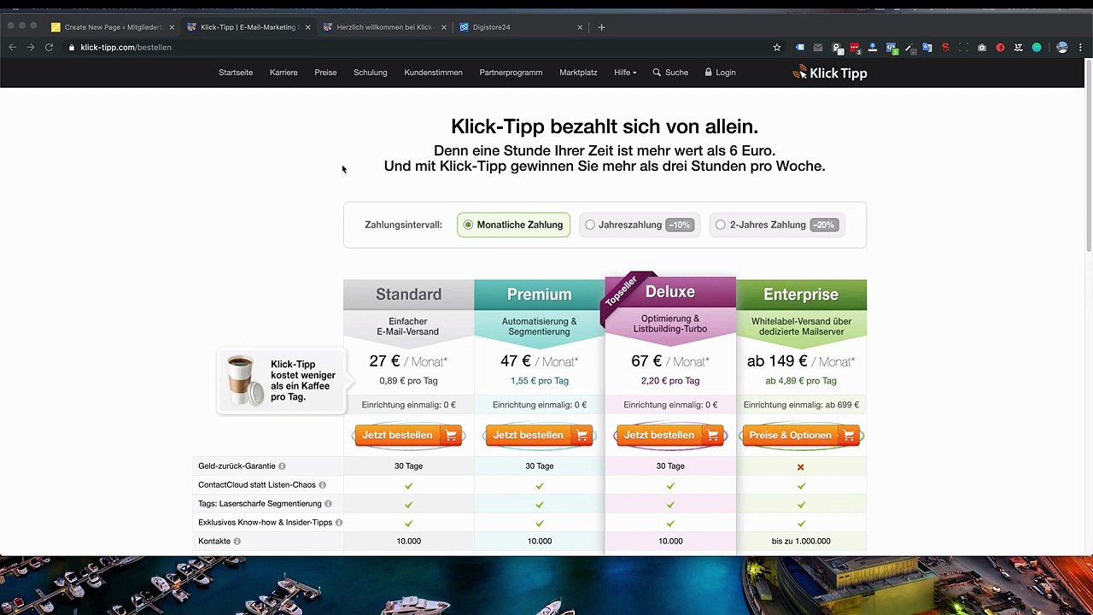1093x615 pixels.
Task: Click the Enterprise plan header
Action: point(801,295)
